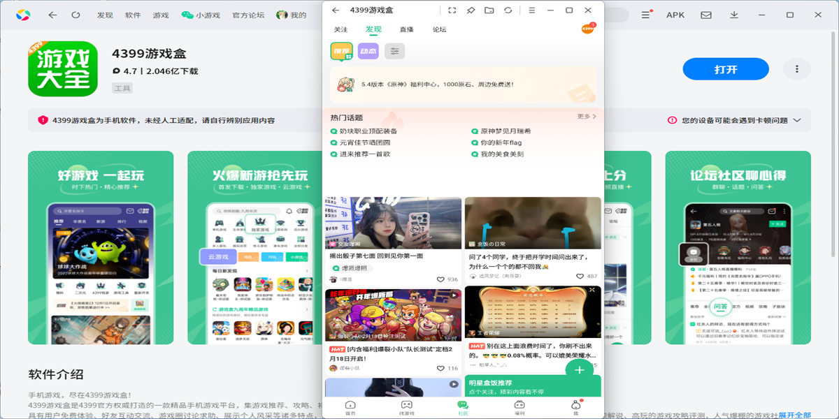
Task: Toggle the 推荐 feed chip
Action: (341, 51)
